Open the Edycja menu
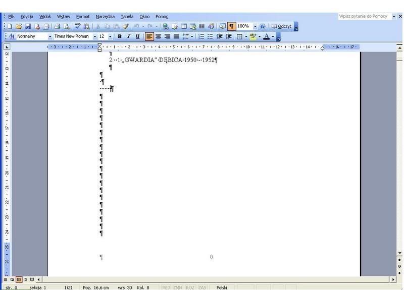The width and height of the screenshot is (404, 290). pos(27,17)
